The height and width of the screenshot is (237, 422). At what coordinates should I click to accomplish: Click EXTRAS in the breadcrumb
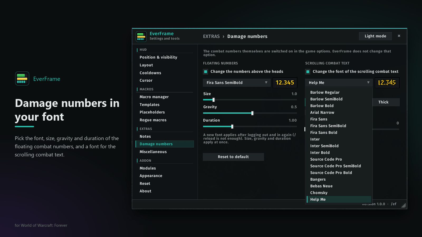point(211,36)
